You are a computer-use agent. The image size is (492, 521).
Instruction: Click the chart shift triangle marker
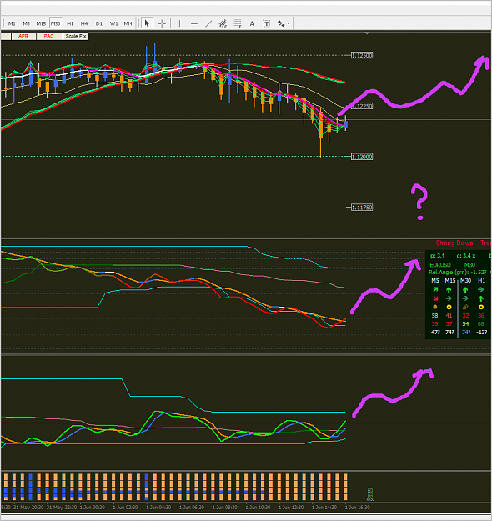pyautogui.click(x=367, y=33)
